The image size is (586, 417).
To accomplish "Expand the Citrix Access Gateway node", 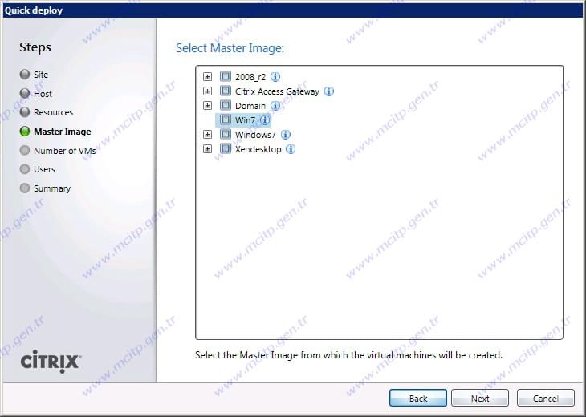I will [207, 91].
